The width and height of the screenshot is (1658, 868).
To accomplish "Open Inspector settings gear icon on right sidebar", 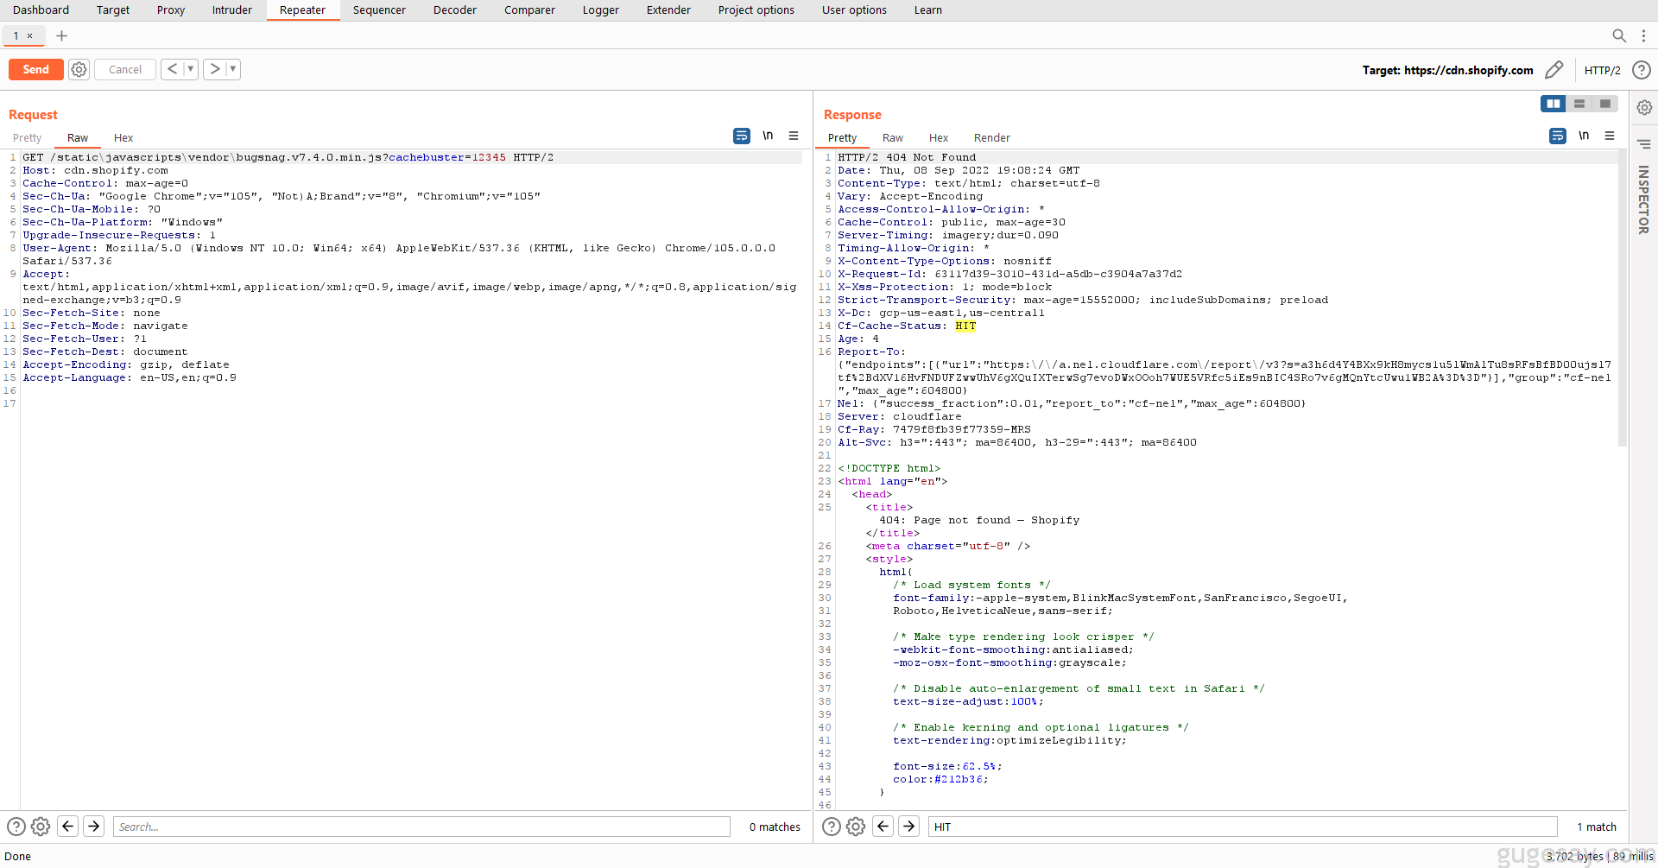I will pos(1644,107).
